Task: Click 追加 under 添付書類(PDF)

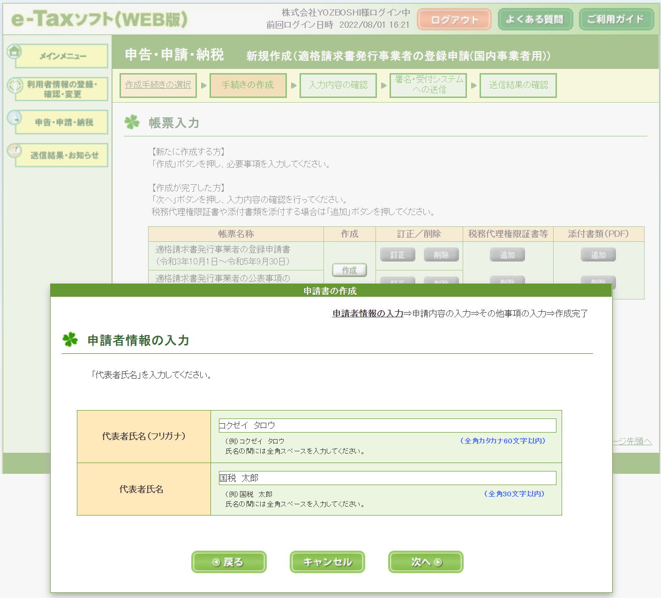Action: 598,255
